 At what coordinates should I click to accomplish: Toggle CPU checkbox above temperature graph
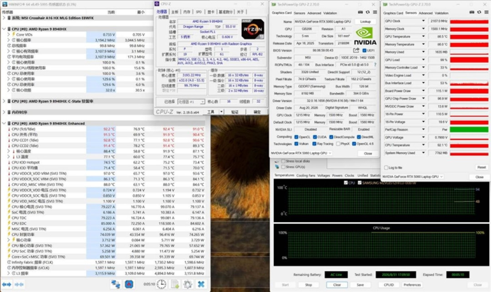pyautogui.click(x=346, y=183)
